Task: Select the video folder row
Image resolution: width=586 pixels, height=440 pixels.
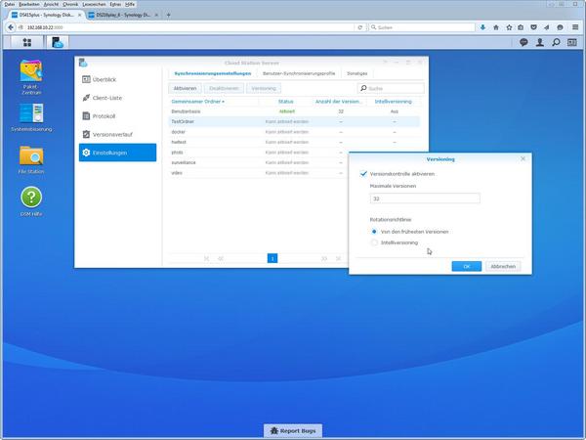Action: click(x=258, y=173)
